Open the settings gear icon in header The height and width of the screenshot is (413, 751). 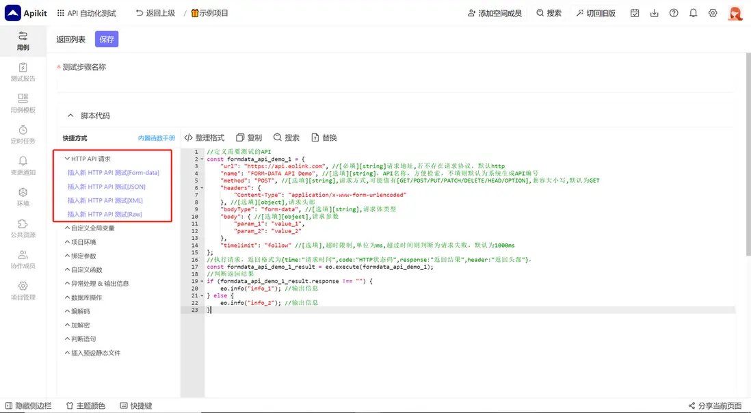[713, 13]
